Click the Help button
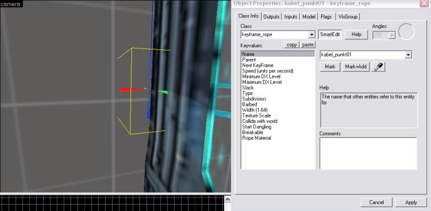The width and height of the screenshot is (431, 211). 356,35
